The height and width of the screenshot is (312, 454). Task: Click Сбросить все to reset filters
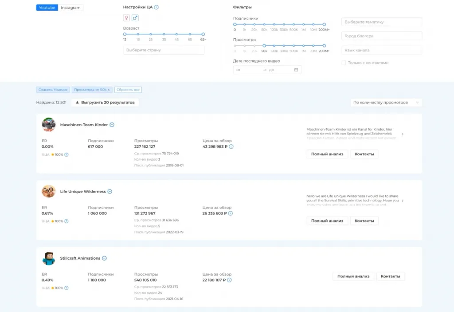pos(128,90)
